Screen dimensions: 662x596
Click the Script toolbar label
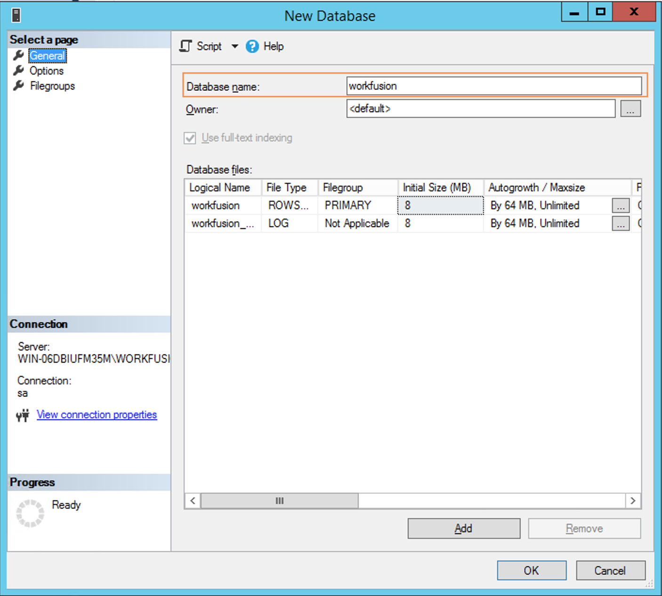pyautogui.click(x=209, y=46)
